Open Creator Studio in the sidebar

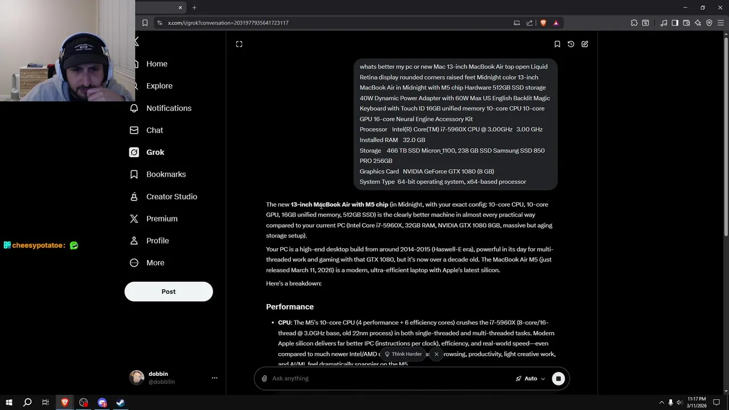pos(171,196)
